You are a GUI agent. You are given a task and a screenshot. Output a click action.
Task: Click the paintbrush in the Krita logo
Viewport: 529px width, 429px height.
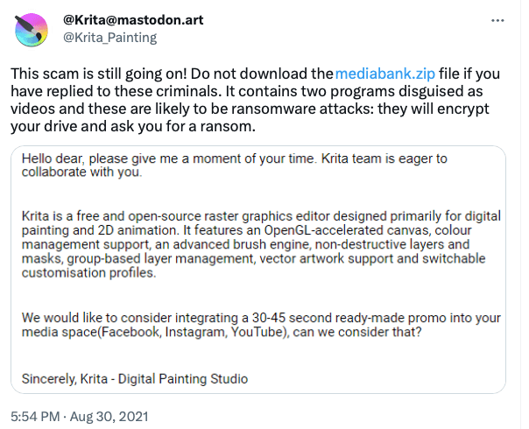tap(28, 26)
